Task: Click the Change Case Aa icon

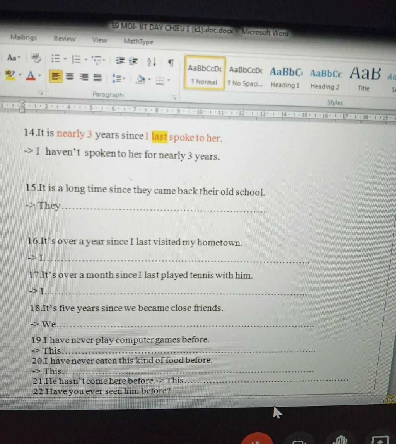Action: click(13, 58)
